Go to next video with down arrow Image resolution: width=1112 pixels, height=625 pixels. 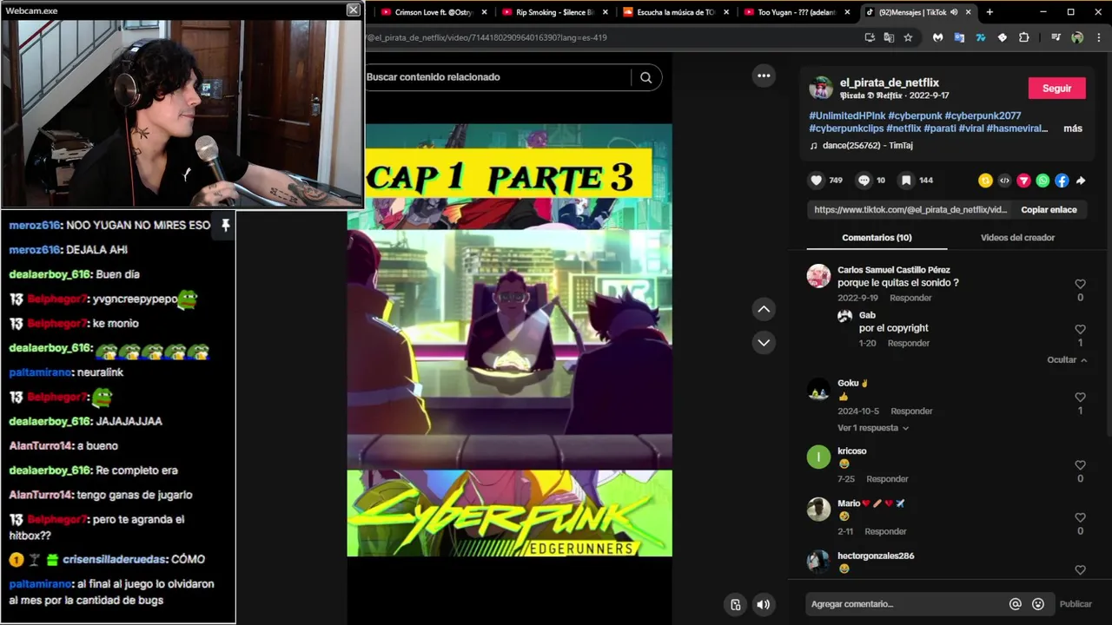coord(764,342)
